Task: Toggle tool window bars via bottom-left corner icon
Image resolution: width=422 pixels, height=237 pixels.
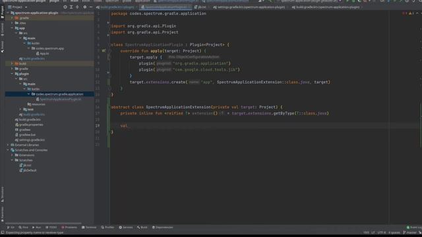Action: pyautogui.click(x=3, y=232)
